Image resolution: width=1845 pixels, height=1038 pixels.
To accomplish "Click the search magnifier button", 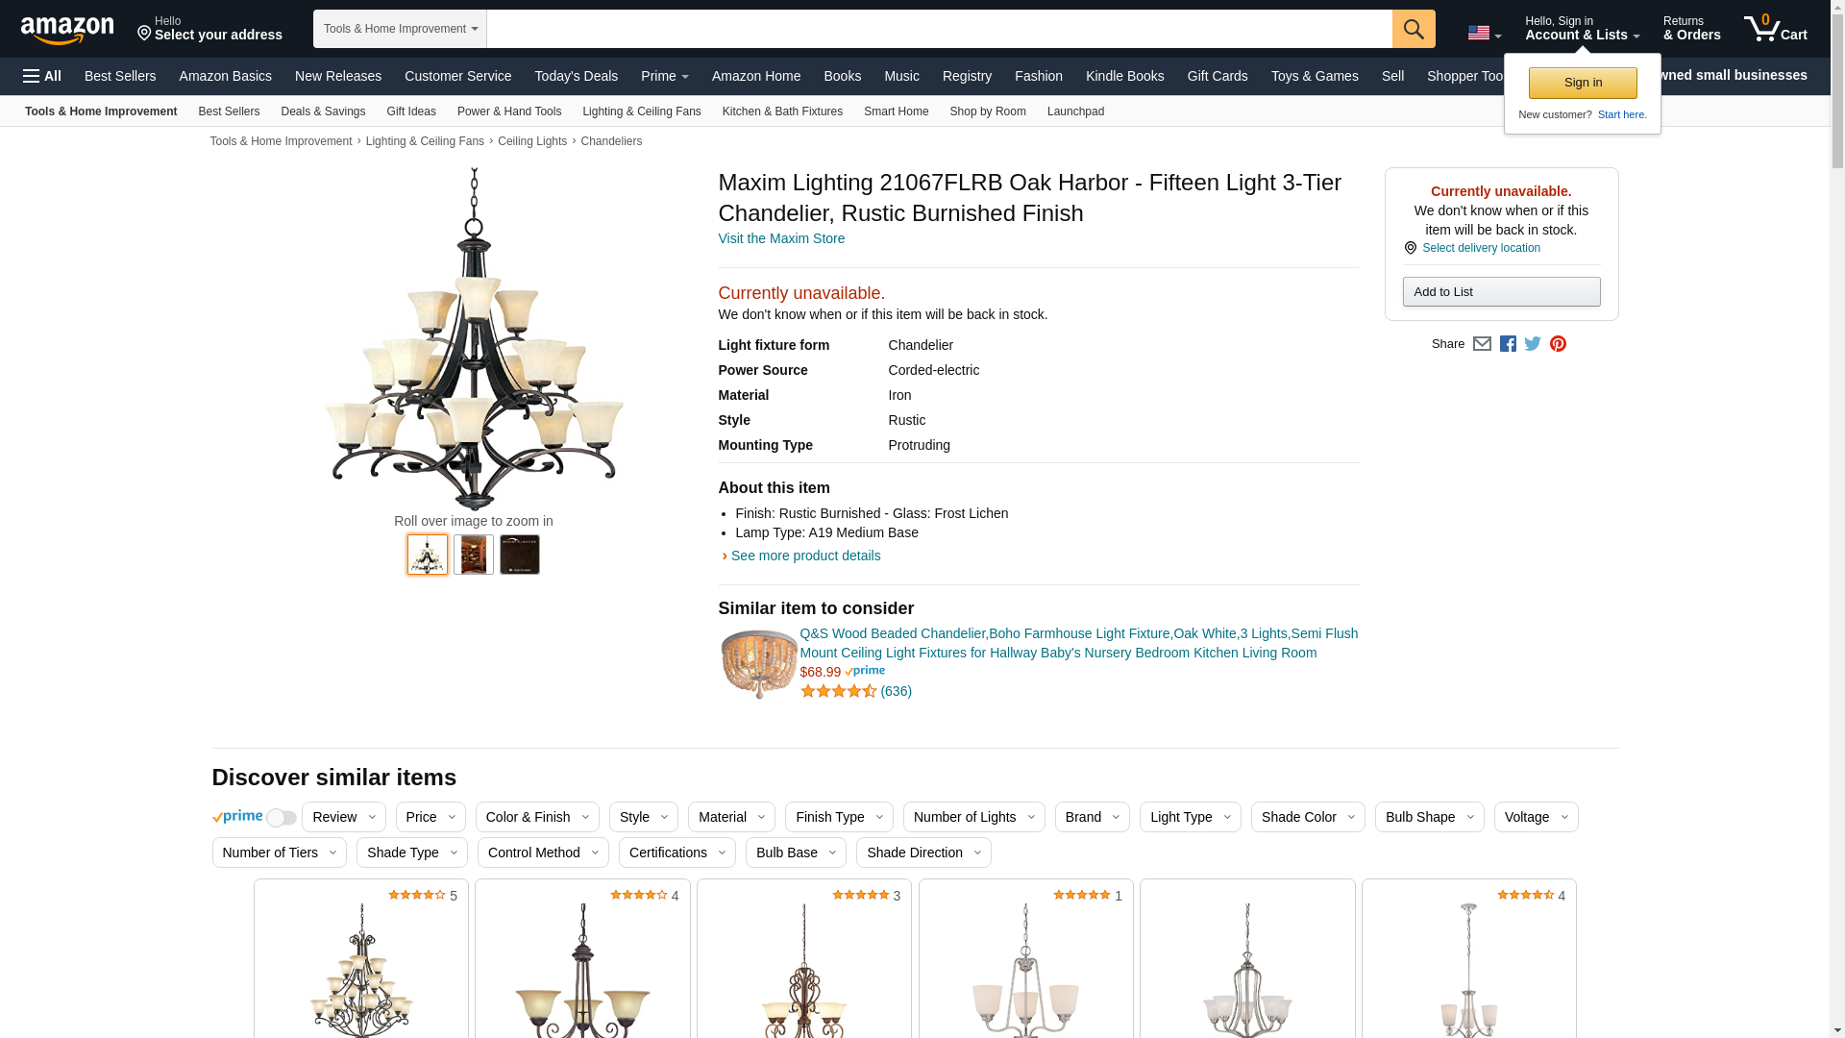I will pos(1414,29).
